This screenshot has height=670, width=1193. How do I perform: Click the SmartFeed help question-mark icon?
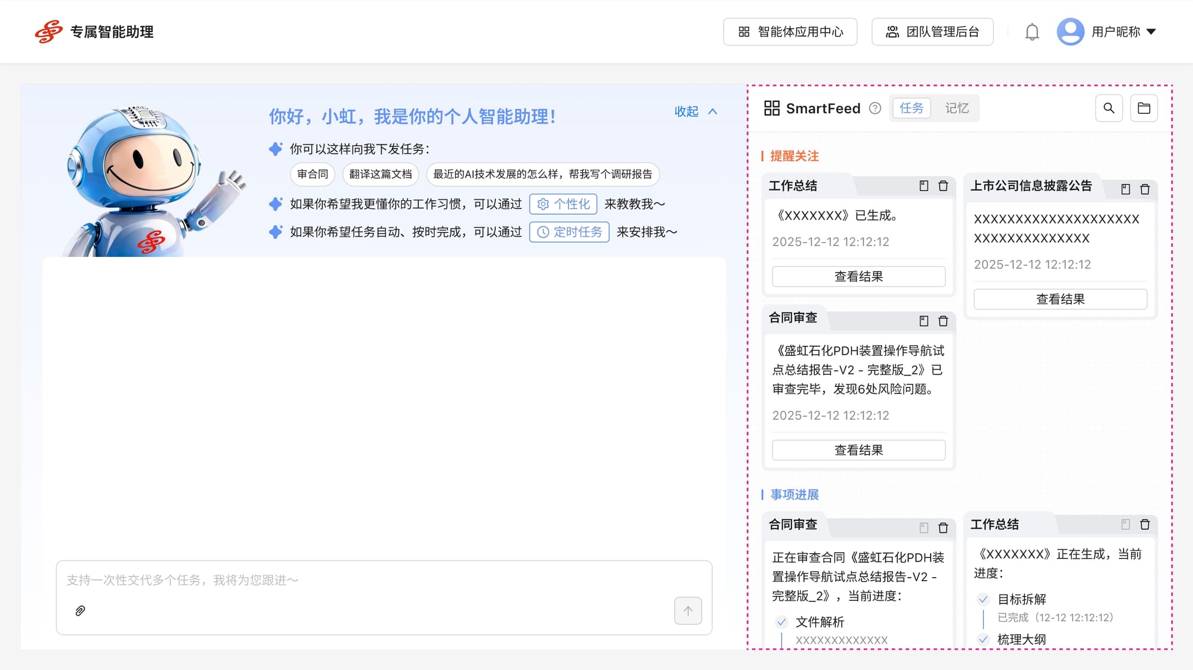[875, 108]
